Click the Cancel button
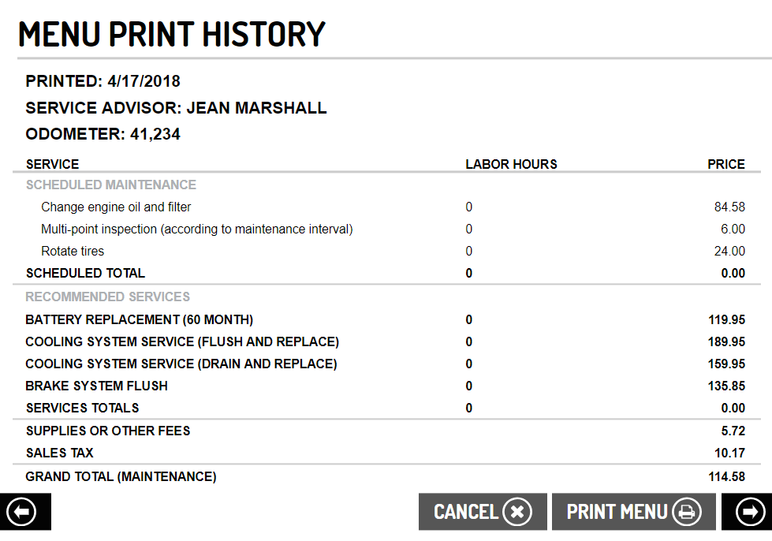Viewport: 772px width, 541px height. (x=482, y=512)
